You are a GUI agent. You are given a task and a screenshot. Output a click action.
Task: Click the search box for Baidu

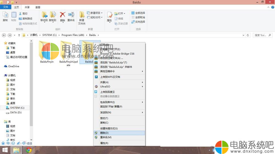[x=263, y=35]
